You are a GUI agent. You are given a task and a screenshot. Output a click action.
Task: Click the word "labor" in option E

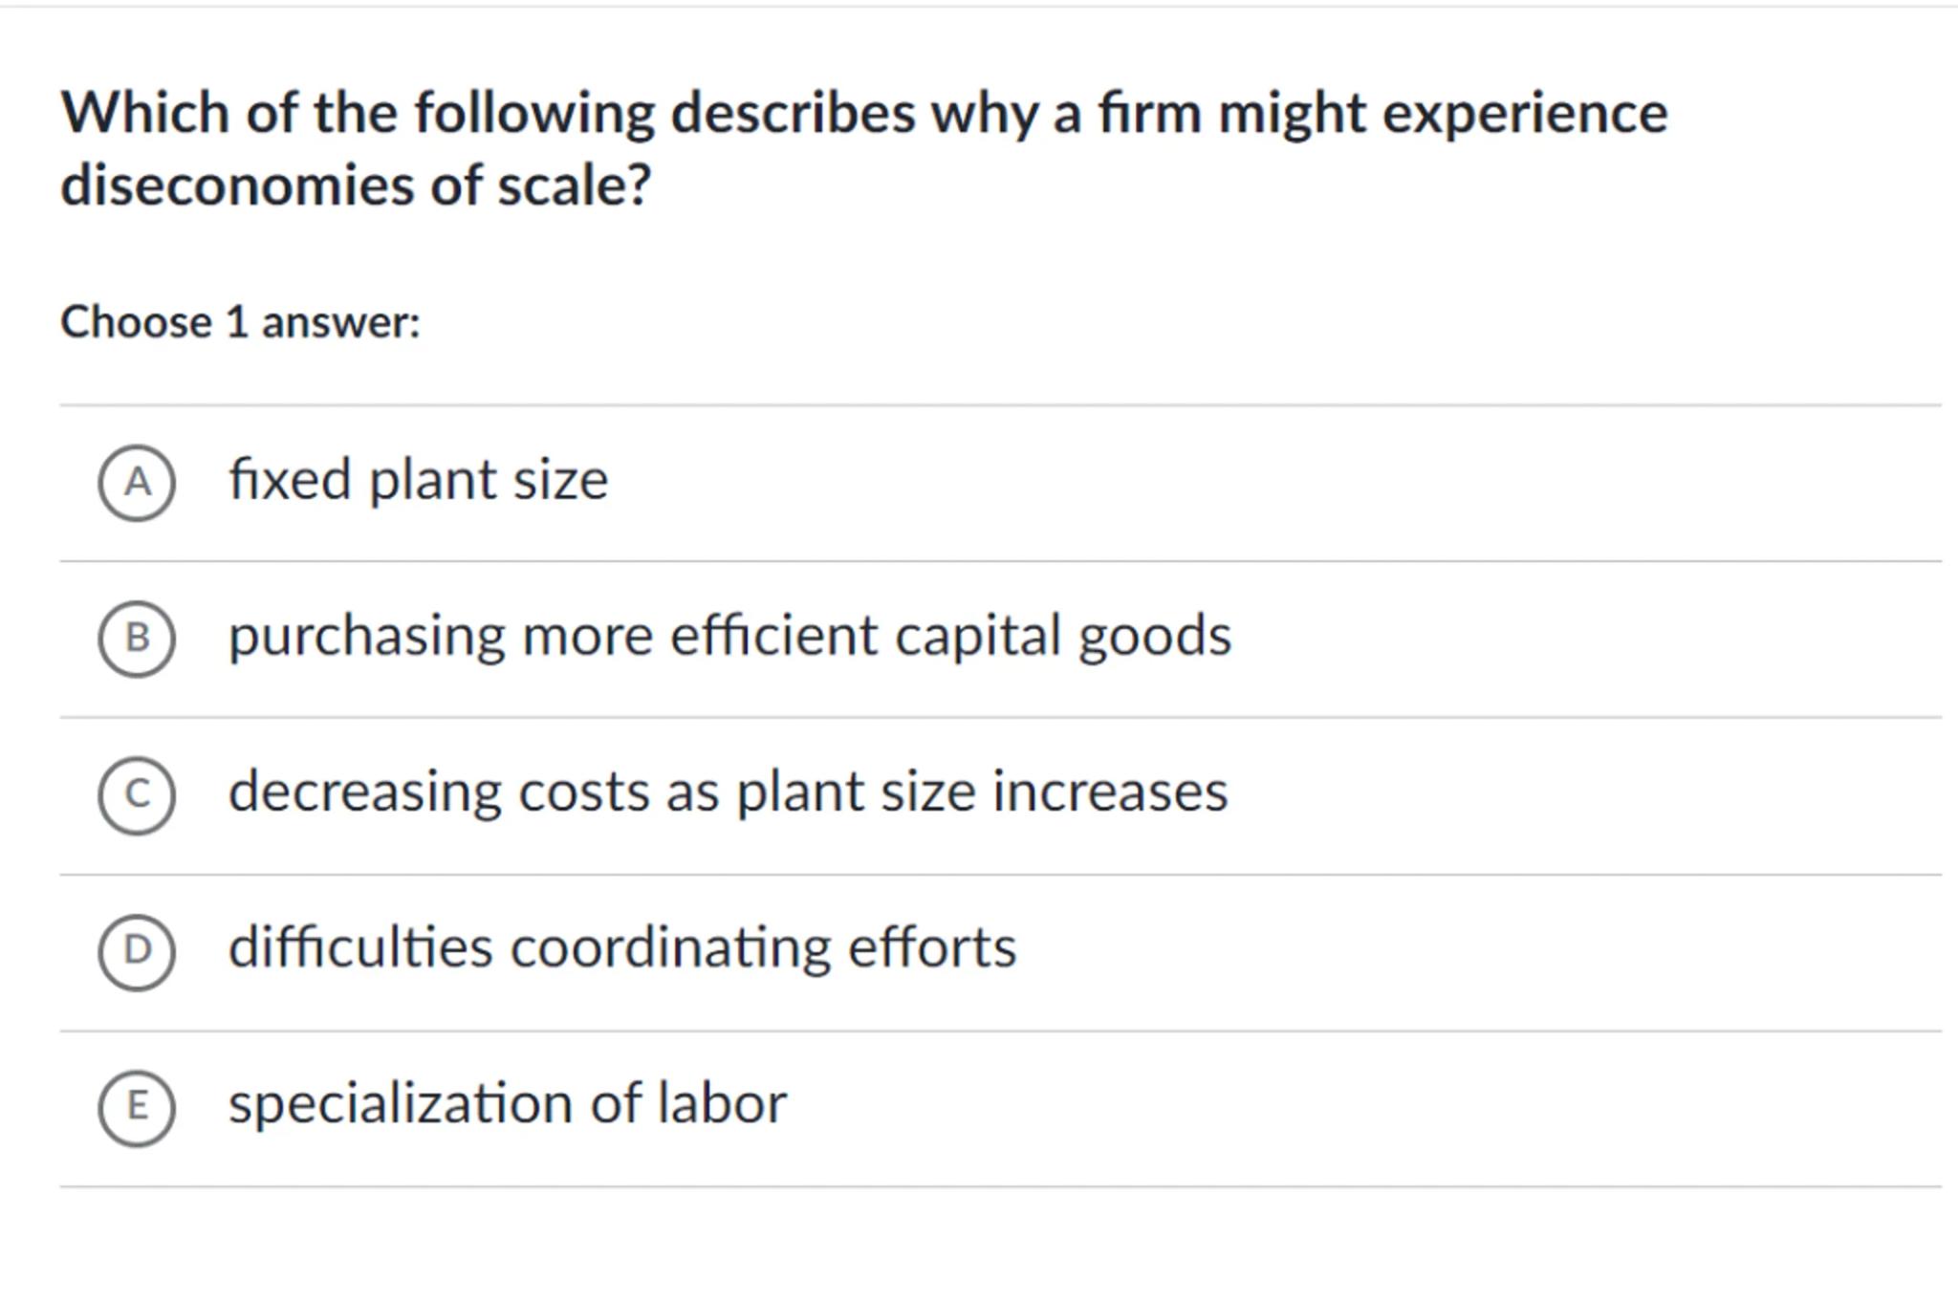(722, 1104)
